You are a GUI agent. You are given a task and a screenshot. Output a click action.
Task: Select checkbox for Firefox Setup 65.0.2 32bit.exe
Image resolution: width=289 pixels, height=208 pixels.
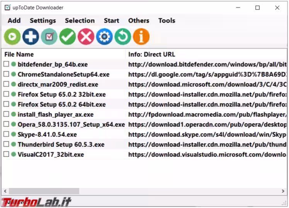[x=6, y=94]
